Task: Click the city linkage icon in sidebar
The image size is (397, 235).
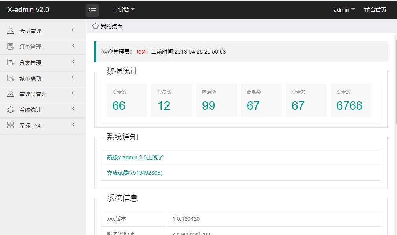Action: point(11,78)
